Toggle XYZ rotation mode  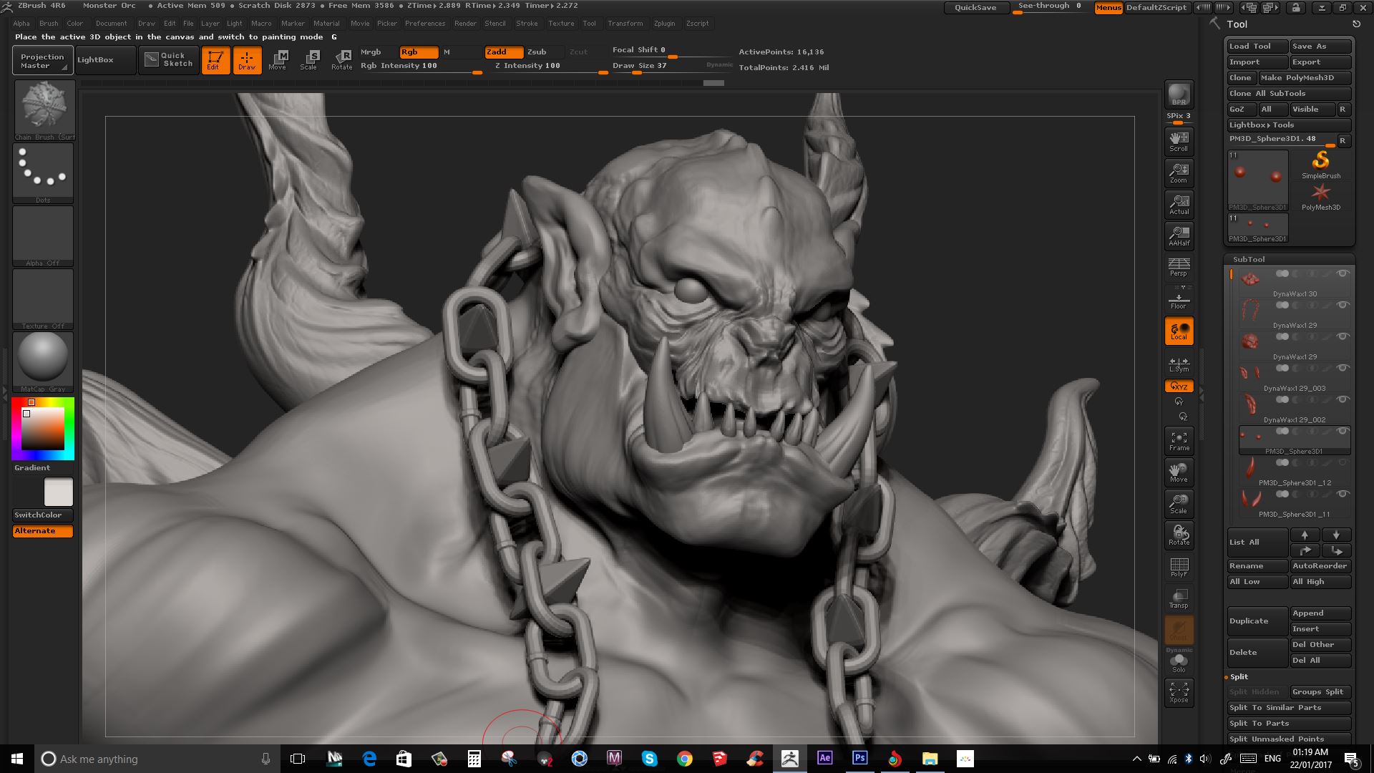click(1179, 386)
